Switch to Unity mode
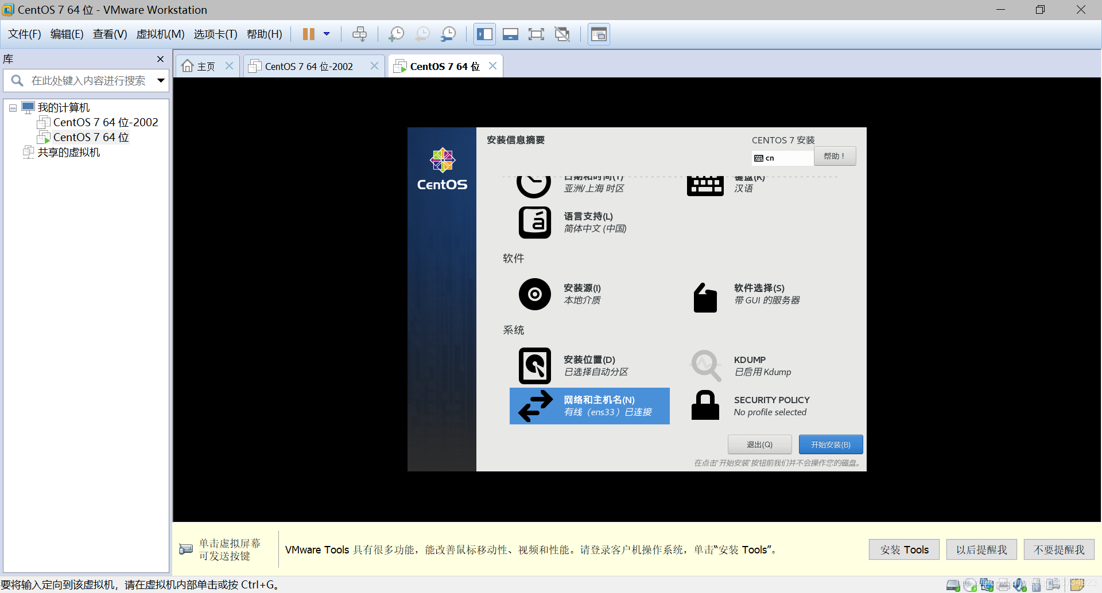This screenshot has width=1102, height=593. (x=562, y=34)
